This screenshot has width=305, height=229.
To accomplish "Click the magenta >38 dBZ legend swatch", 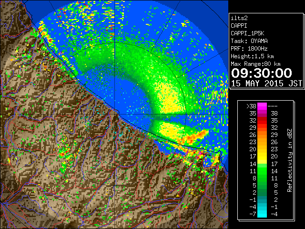I will [262, 106].
